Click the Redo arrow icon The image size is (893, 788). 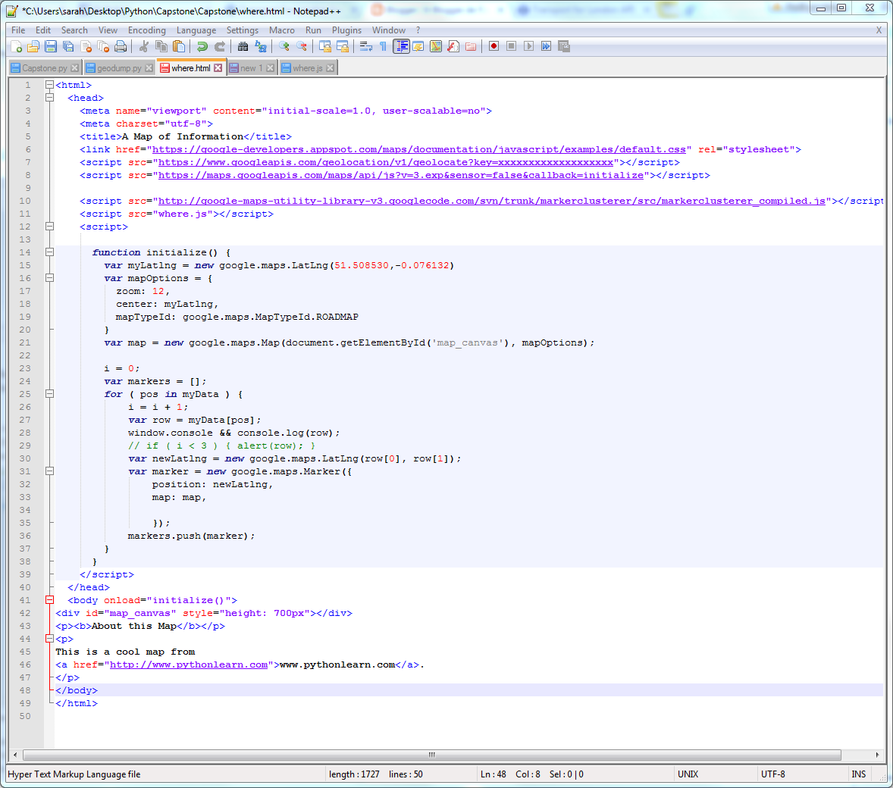pos(220,47)
